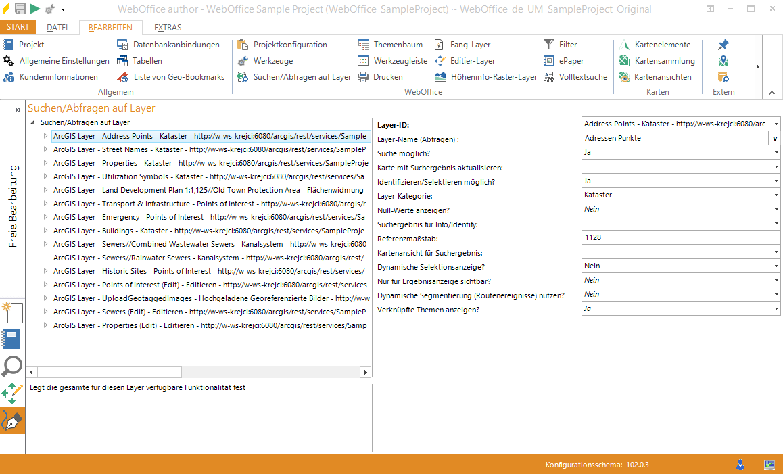The height and width of the screenshot is (474, 783).
Task: Open the Filter tool in ribbon
Action: pos(561,45)
